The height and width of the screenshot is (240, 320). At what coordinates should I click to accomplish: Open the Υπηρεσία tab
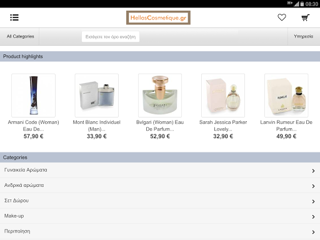pos(304,36)
